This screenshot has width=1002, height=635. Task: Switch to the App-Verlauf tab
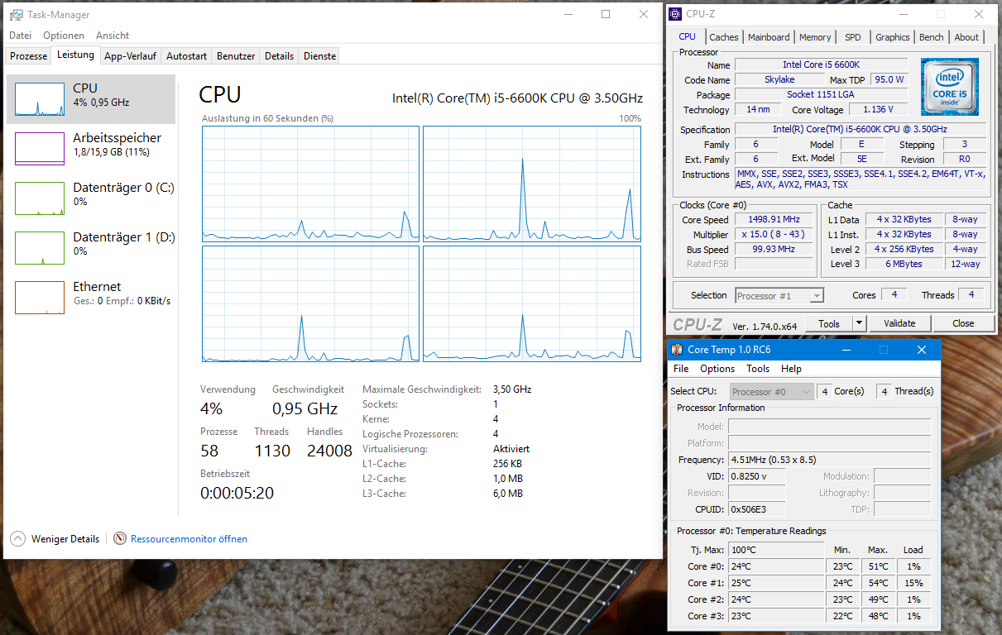(130, 56)
